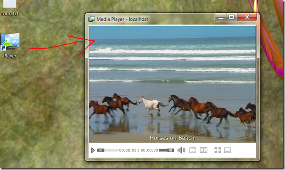Image resolution: width=285 pixels, height=170 pixels.
Task: Click the Horses on Beach caption text
Action: coord(172,138)
